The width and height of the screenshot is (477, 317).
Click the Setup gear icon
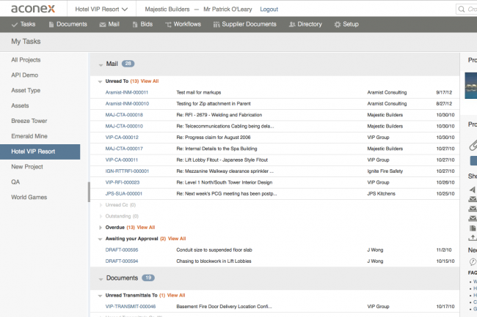tap(338, 25)
